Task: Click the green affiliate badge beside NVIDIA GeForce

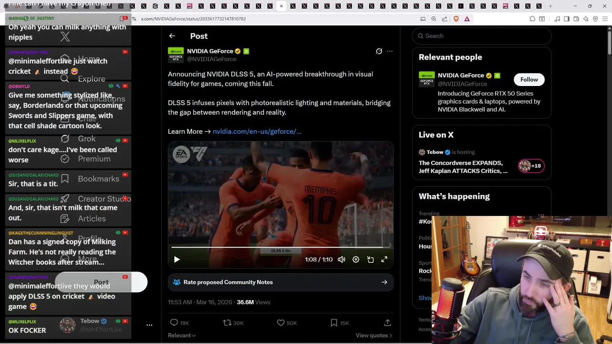Action: (246, 51)
